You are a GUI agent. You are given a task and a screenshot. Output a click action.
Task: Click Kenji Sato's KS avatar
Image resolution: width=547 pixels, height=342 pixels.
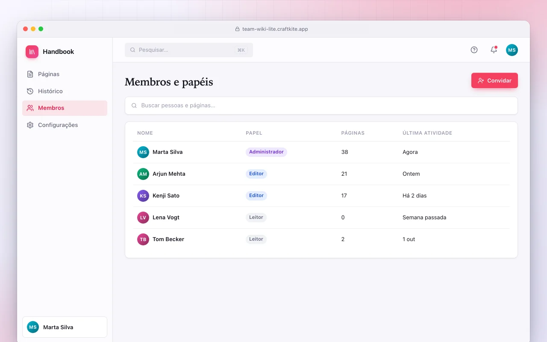pos(143,196)
